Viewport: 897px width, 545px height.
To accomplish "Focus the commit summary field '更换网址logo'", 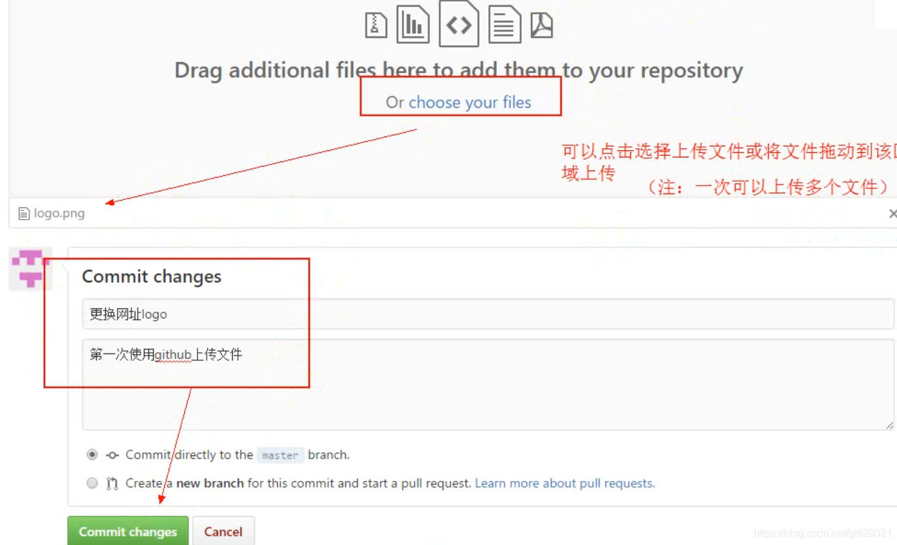I will (488, 314).
